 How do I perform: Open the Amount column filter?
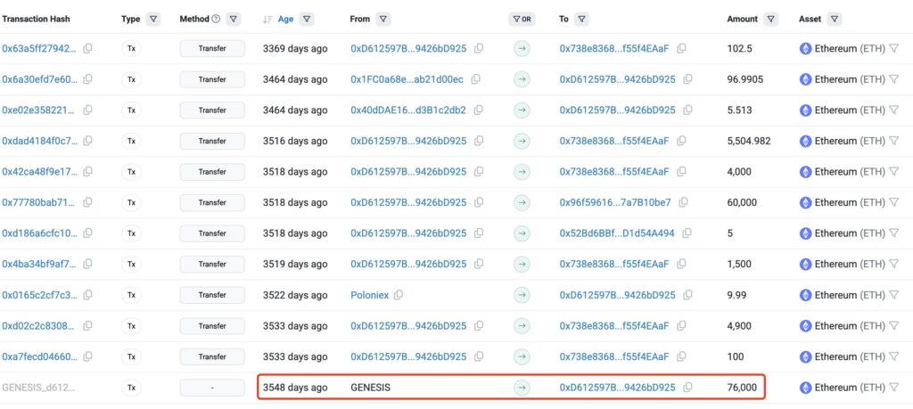coord(771,20)
